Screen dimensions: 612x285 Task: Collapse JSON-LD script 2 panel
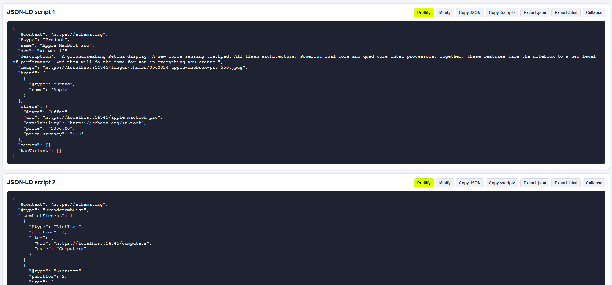coord(594,183)
